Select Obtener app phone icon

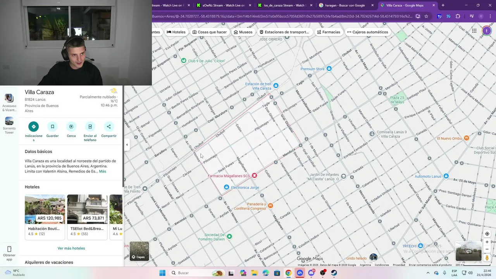(9, 249)
